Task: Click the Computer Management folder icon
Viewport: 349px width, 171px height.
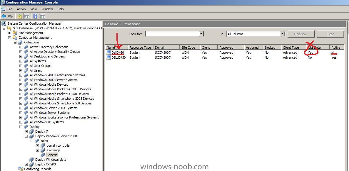Action: (15, 38)
